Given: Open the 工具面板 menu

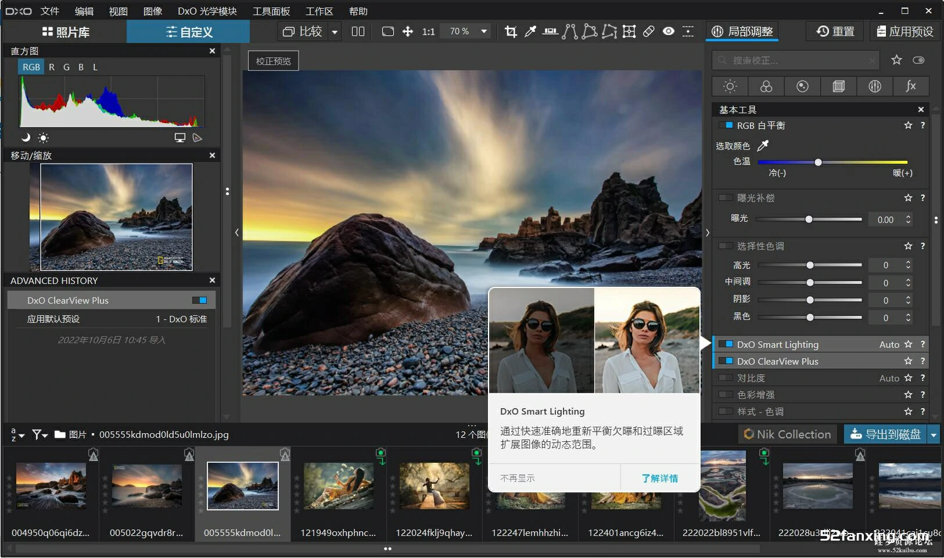Looking at the screenshot, I should (x=271, y=11).
